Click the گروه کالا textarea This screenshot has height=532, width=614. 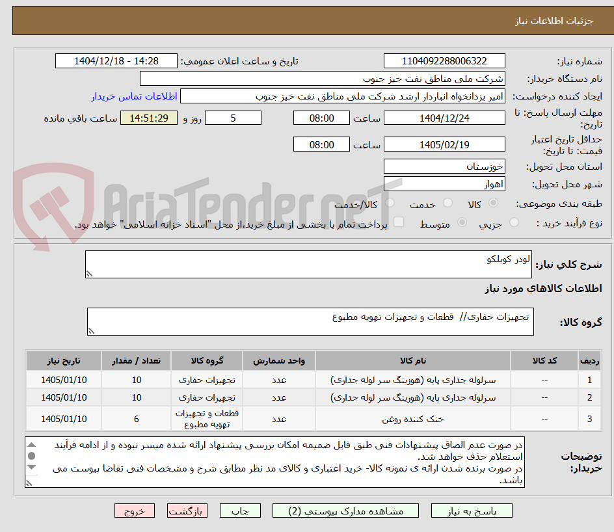point(310,321)
